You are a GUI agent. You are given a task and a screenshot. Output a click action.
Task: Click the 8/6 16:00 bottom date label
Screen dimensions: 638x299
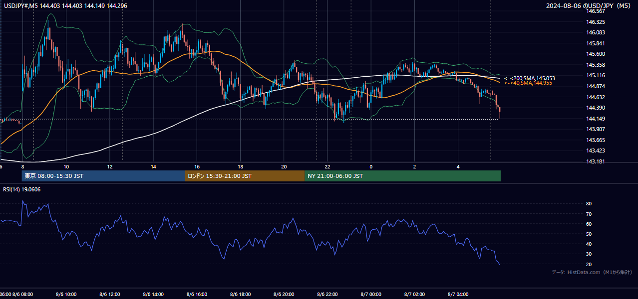point(197,294)
